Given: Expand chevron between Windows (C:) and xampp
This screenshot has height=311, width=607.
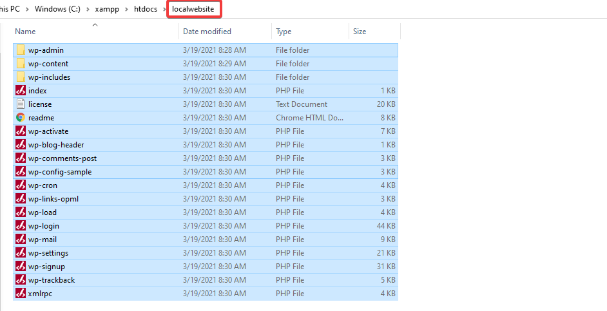Looking at the screenshot, I should (x=88, y=9).
